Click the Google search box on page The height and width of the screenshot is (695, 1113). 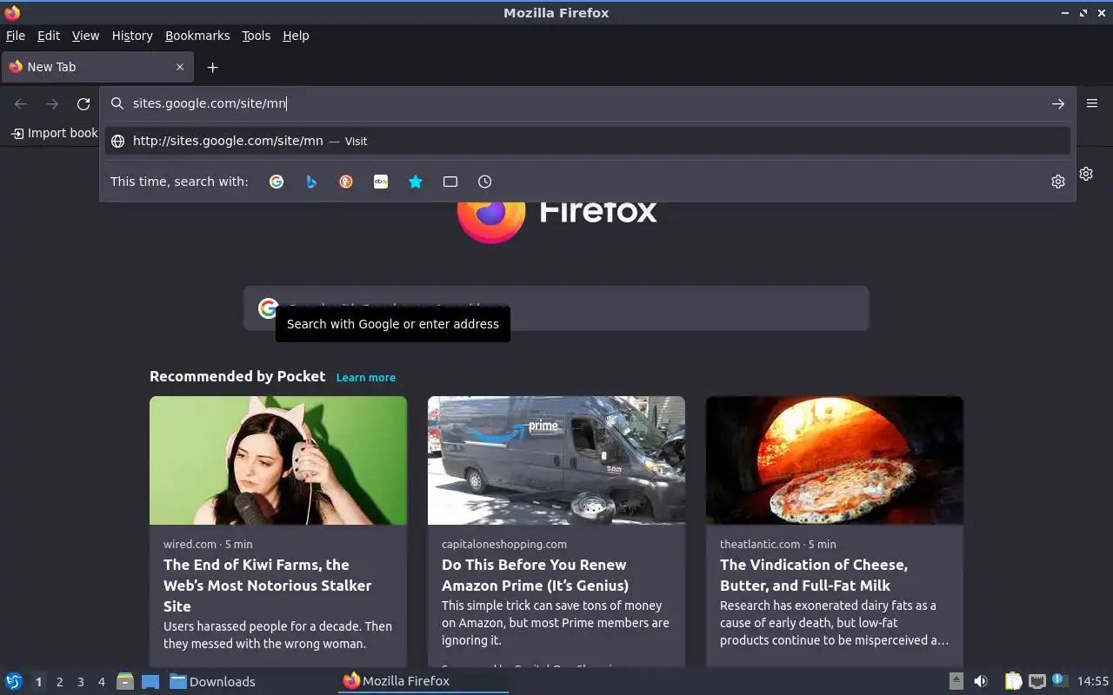[x=556, y=308]
